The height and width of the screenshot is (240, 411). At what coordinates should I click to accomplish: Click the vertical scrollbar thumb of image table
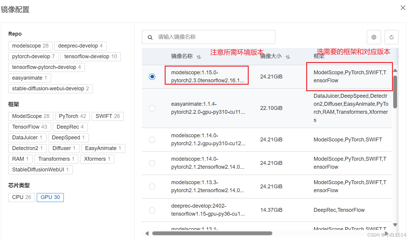point(395,91)
